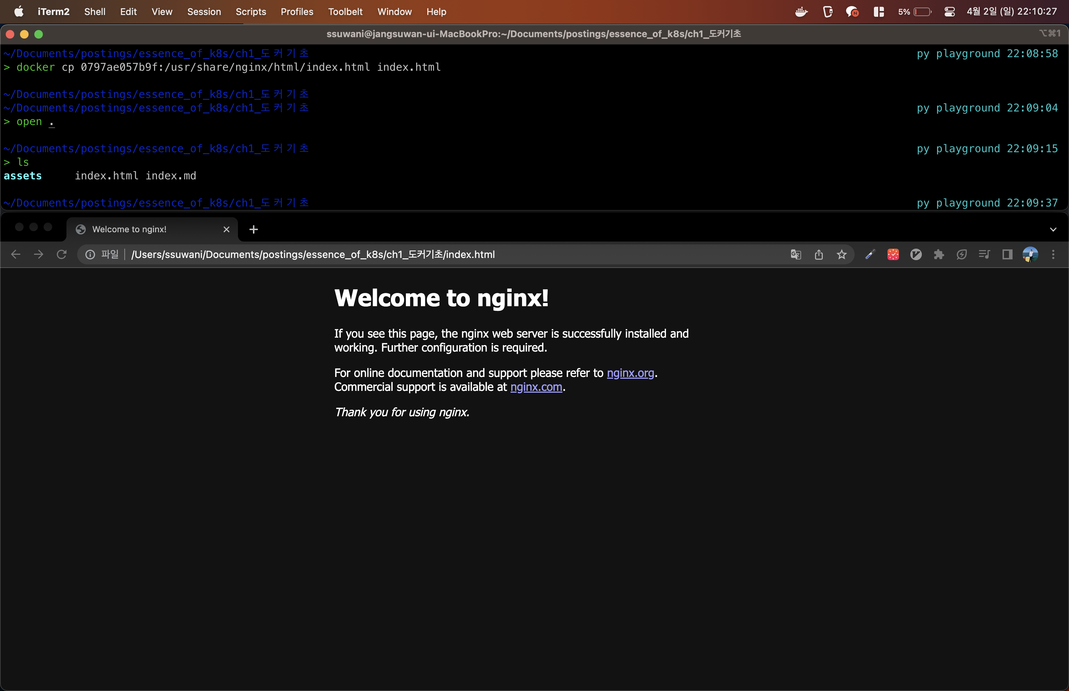The height and width of the screenshot is (691, 1069).
Task: Click the iTerm2 window title text
Action: coord(533,34)
